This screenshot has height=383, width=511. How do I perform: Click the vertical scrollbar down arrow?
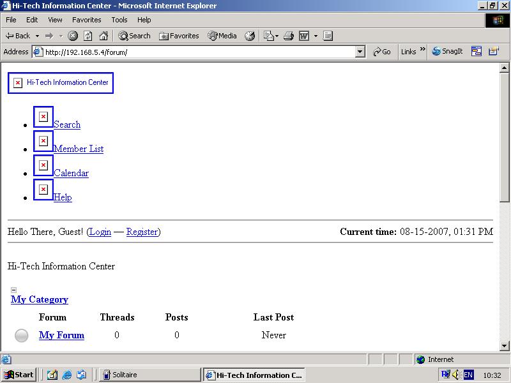tap(504, 346)
